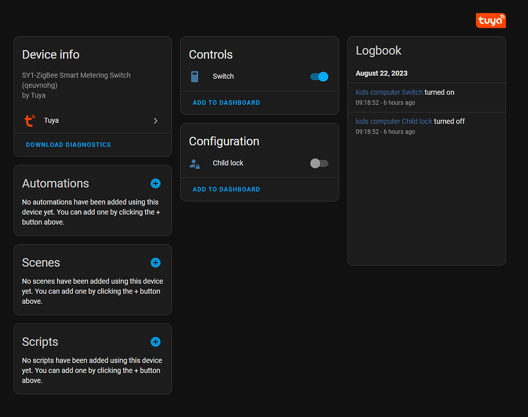Select the Automations section title
Viewport: 528px width, 417px height.
[56, 183]
